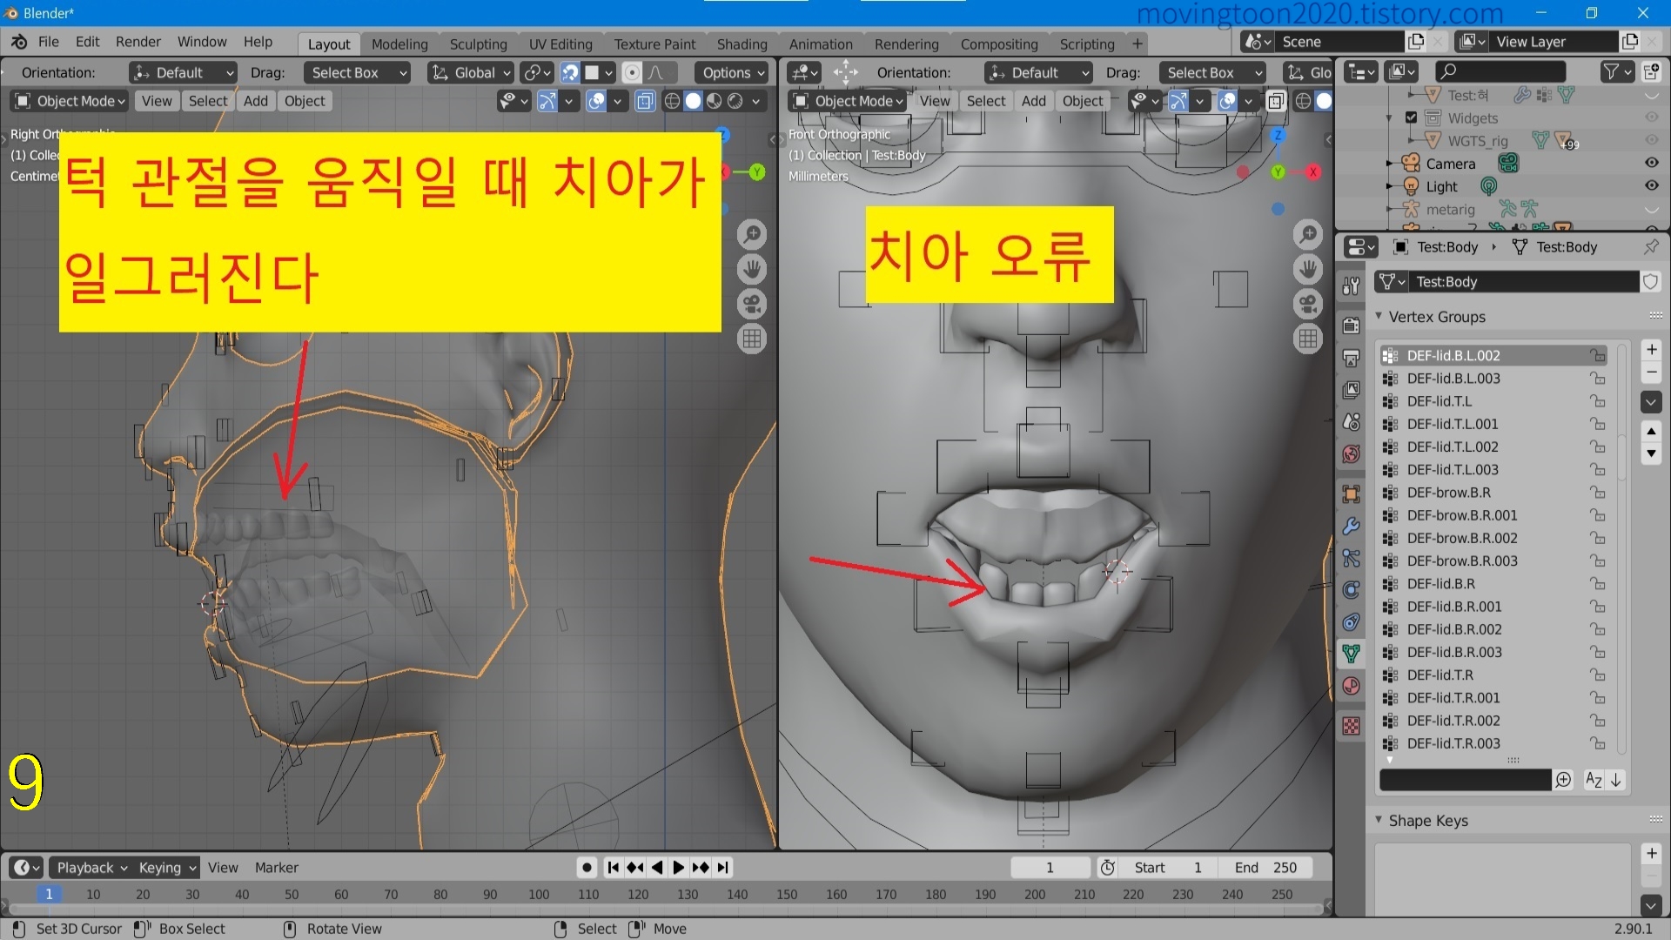Toggle X-ray in left viewport header

pos(645,101)
